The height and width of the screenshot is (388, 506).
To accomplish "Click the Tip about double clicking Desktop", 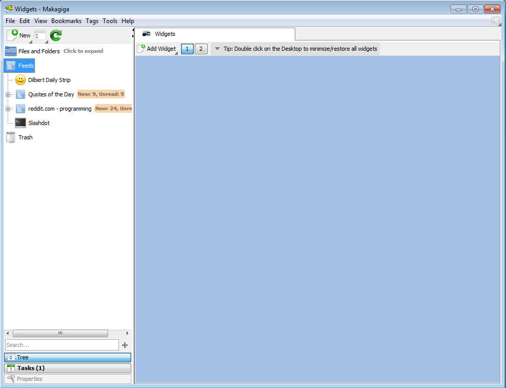I will [x=300, y=49].
